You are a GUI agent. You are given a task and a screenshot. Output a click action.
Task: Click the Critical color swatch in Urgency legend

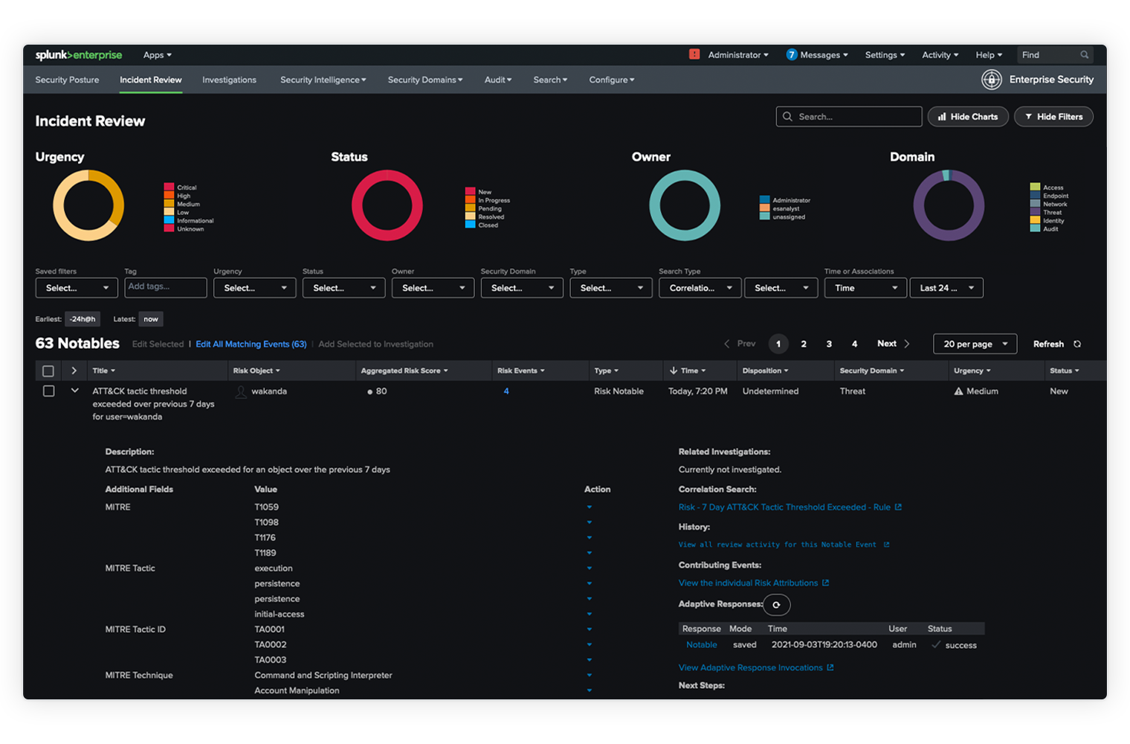click(x=169, y=187)
